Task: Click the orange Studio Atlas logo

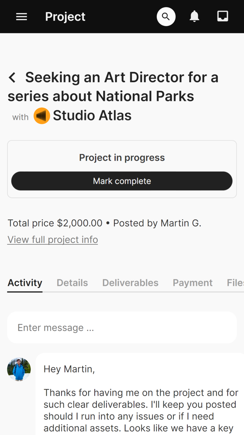Action: point(42,116)
